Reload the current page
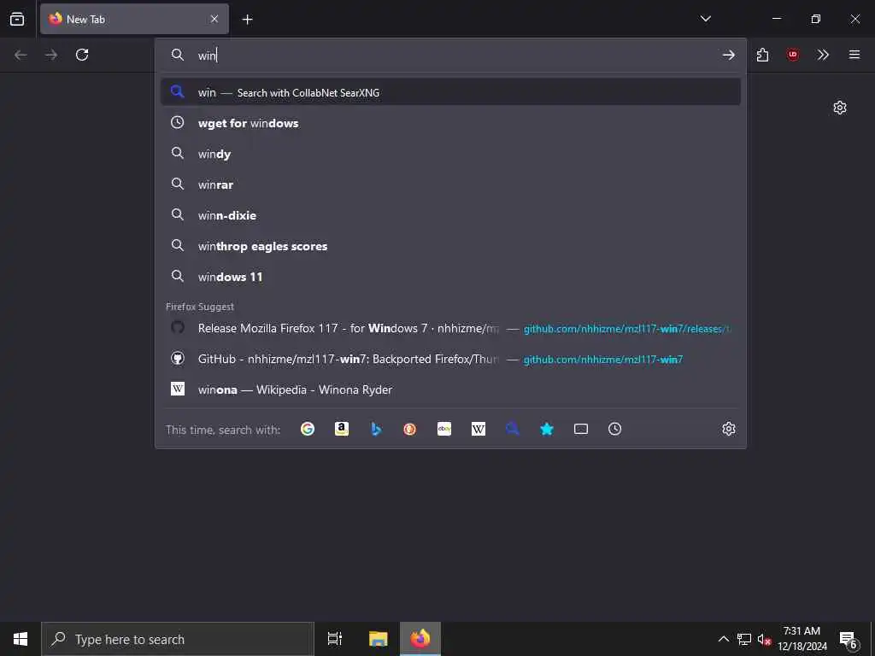The image size is (875, 656). (82, 55)
